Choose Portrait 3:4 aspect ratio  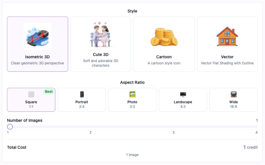point(82,99)
